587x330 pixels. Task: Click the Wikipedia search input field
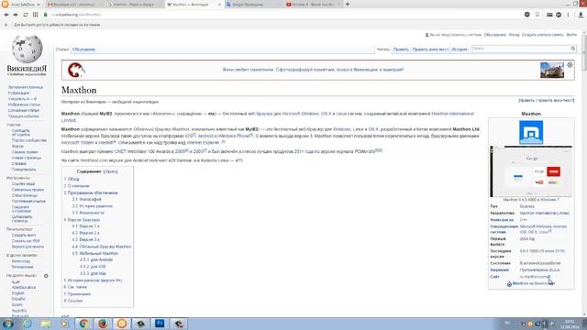click(x=520, y=49)
